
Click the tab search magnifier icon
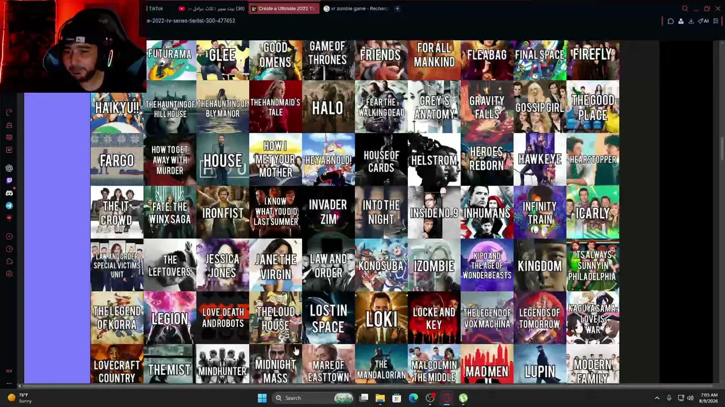tap(685, 8)
